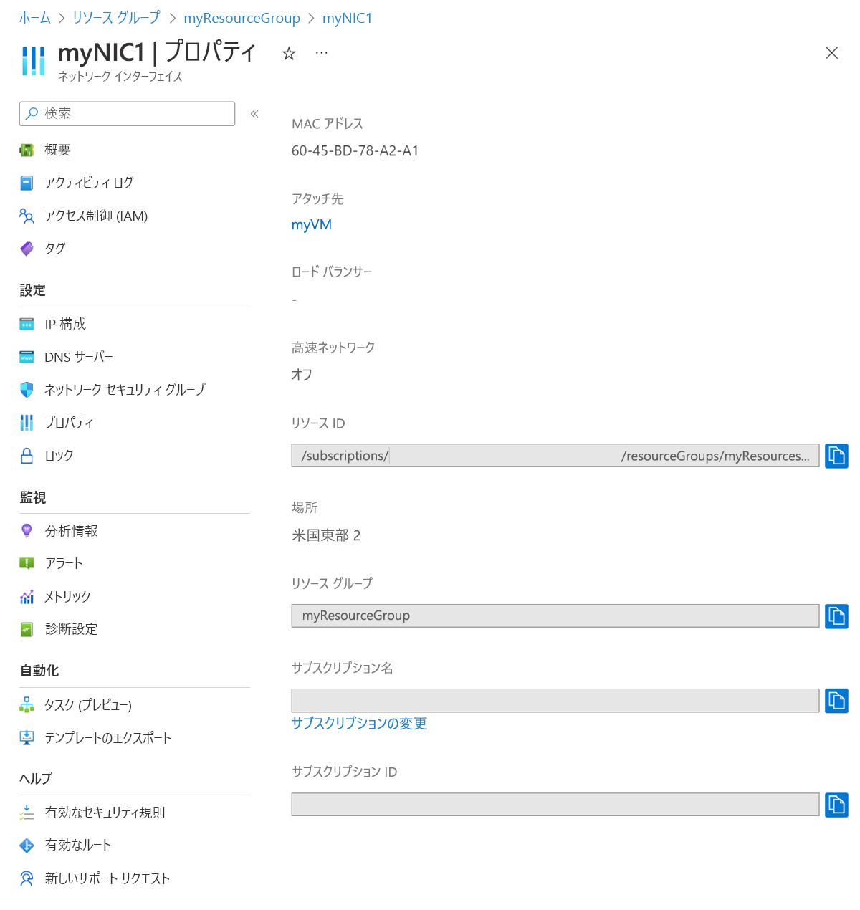
Task: Select the MAC address 60-45-BD-78-A2-A1 value
Action: pyautogui.click(x=355, y=151)
